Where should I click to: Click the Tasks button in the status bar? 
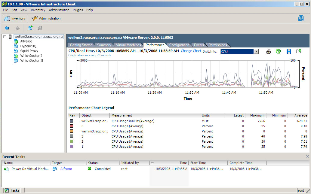coord(12,190)
